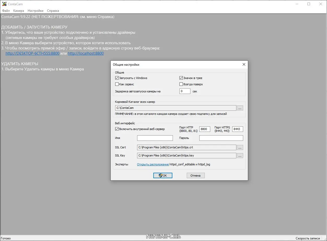Click the Эксперты label
This screenshot has width=327, height=241.
point(122,164)
